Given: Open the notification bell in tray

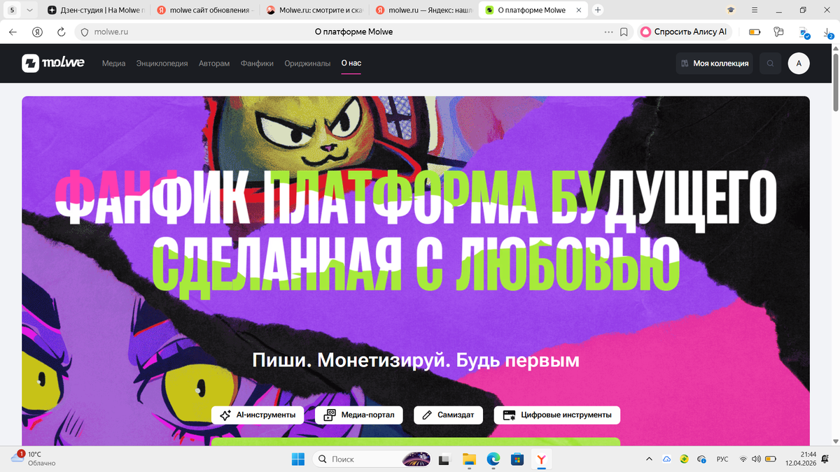Looking at the screenshot, I should [x=826, y=459].
